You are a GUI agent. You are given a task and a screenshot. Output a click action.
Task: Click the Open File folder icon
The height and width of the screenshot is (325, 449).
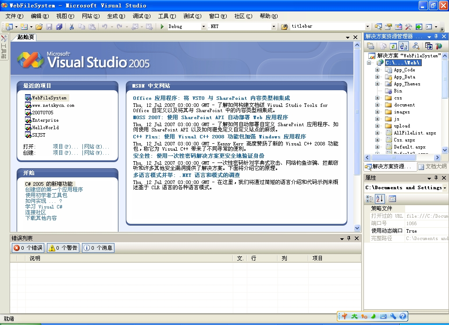[x=39, y=27]
